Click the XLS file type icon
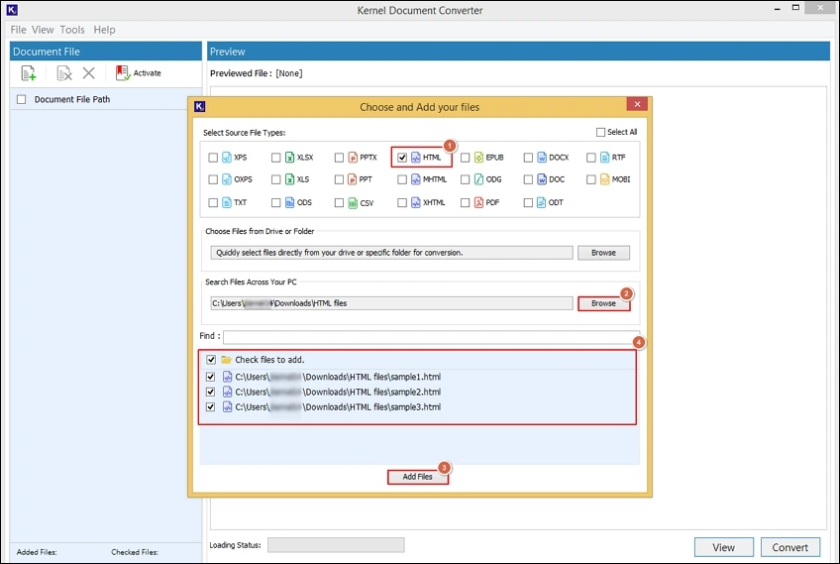840x564 pixels. [x=290, y=179]
